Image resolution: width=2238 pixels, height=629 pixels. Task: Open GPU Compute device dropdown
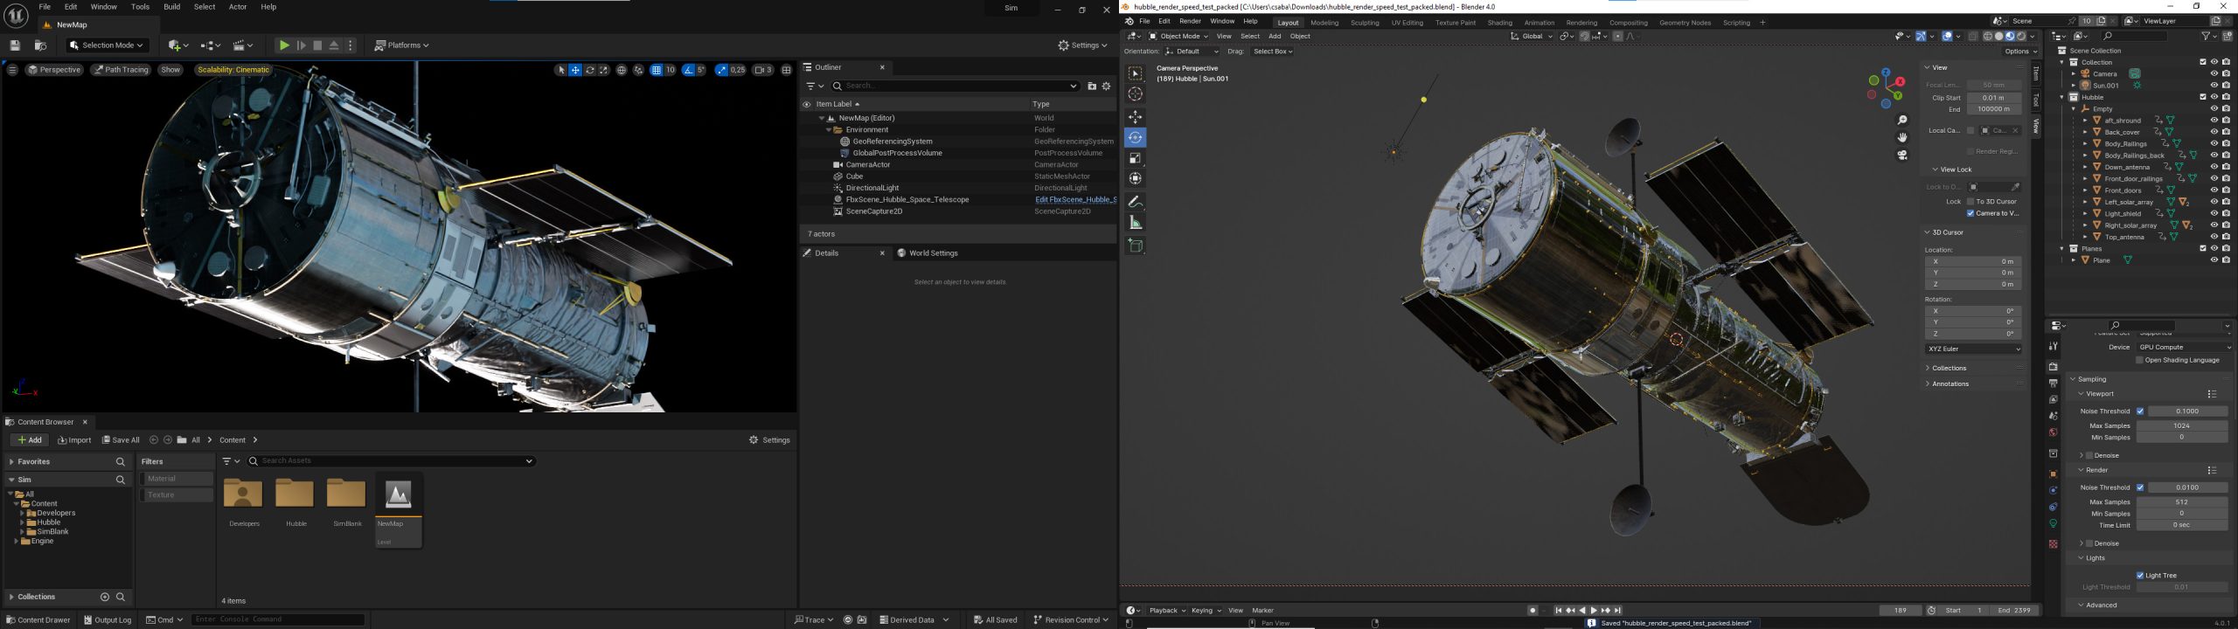click(x=2182, y=348)
